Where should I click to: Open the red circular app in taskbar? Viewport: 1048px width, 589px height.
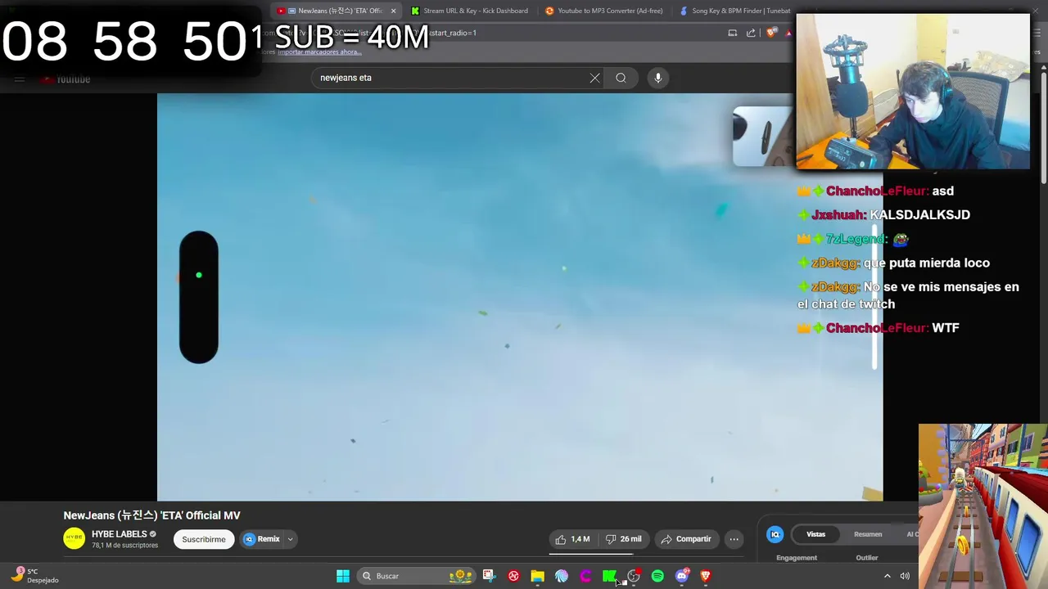coord(513,576)
